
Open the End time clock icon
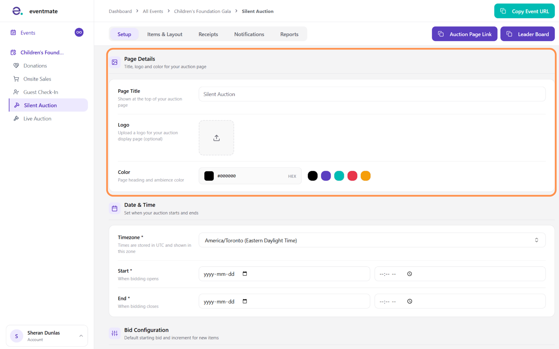point(410,301)
